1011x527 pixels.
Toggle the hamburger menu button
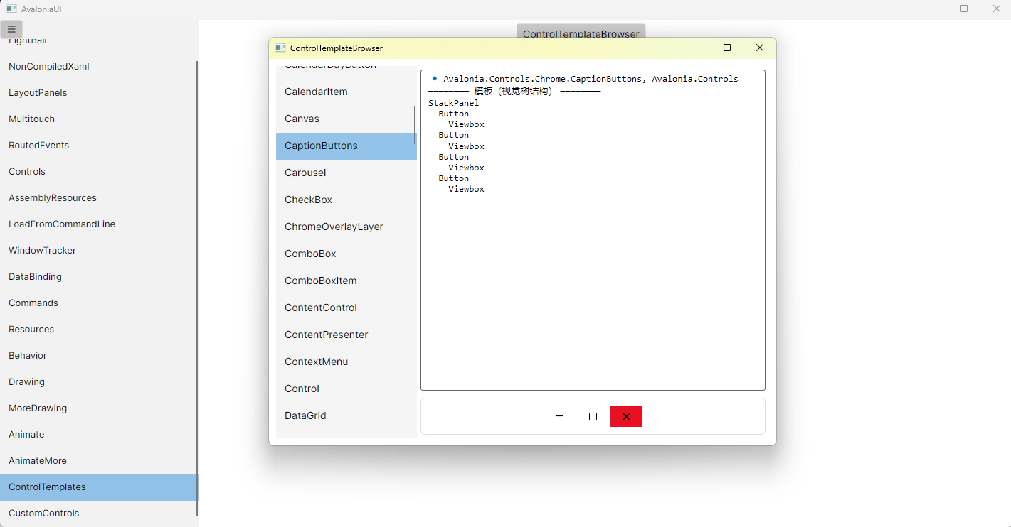pyautogui.click(x=11, y=29)
